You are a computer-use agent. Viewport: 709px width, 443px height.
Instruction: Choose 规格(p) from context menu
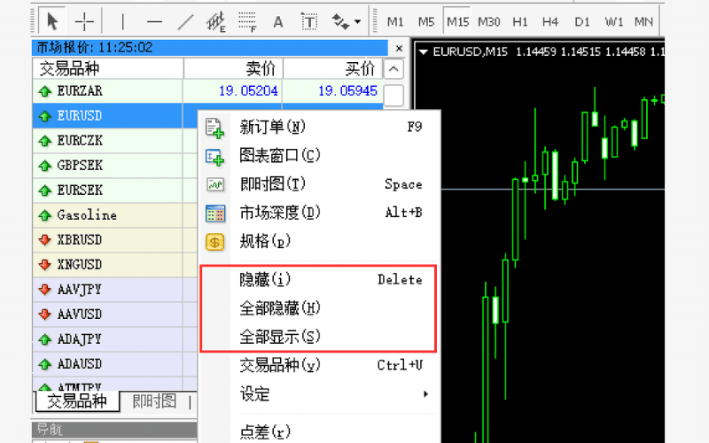[x=319, y=241]
